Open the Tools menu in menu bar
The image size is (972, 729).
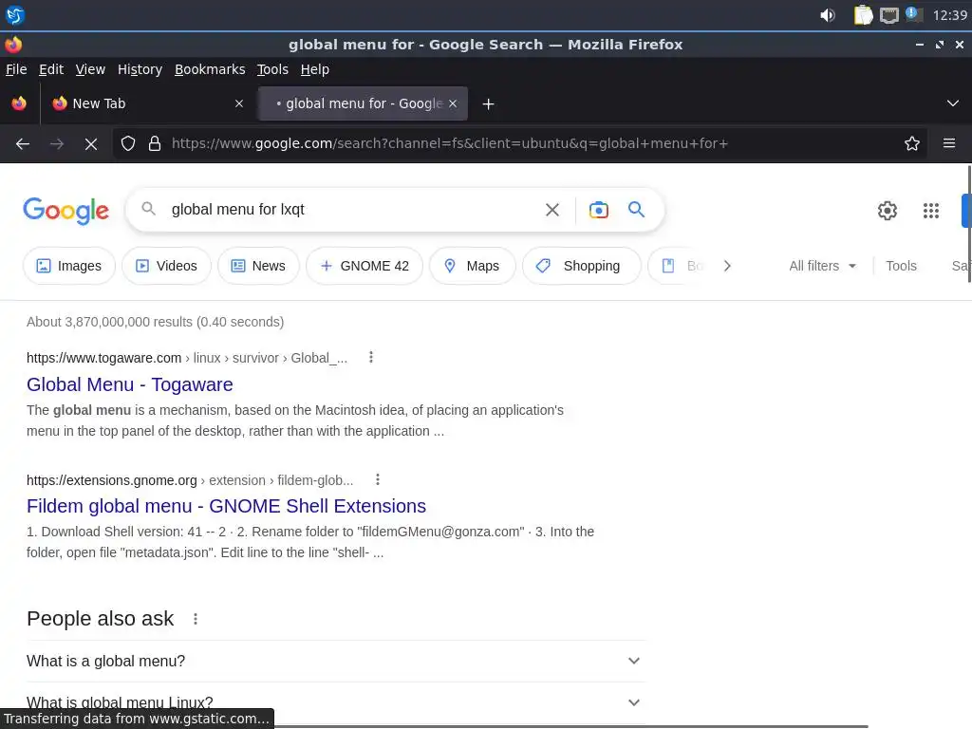(272, 69)
